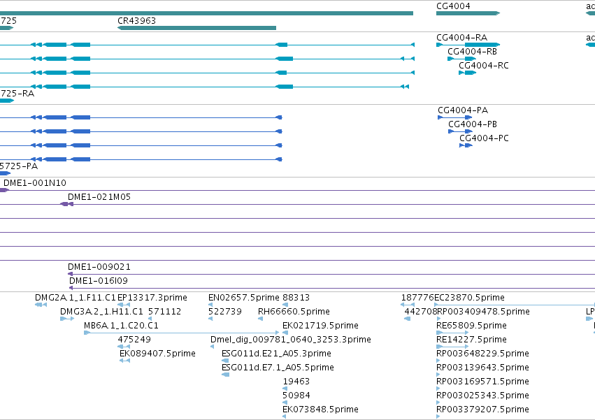Open the CG4004-RA transcript label
Screen dimensions: 595x420
point(462,38)
